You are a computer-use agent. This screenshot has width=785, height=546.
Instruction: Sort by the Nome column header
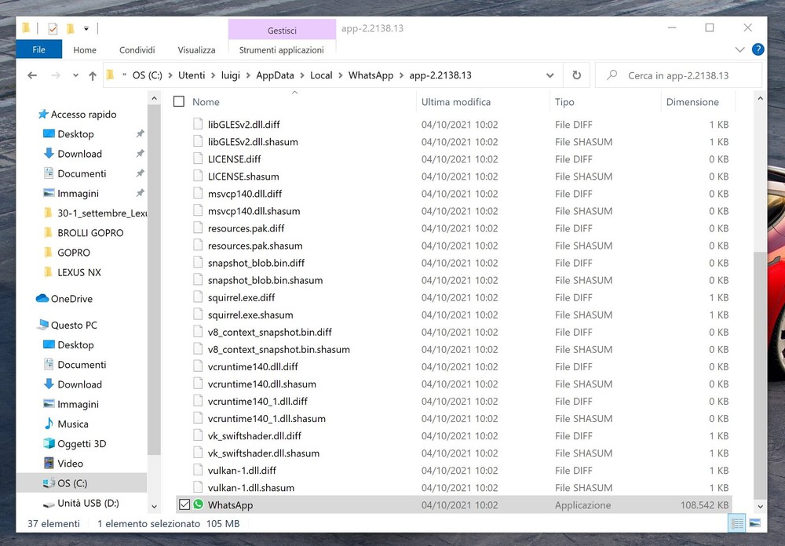click(206, 102)
